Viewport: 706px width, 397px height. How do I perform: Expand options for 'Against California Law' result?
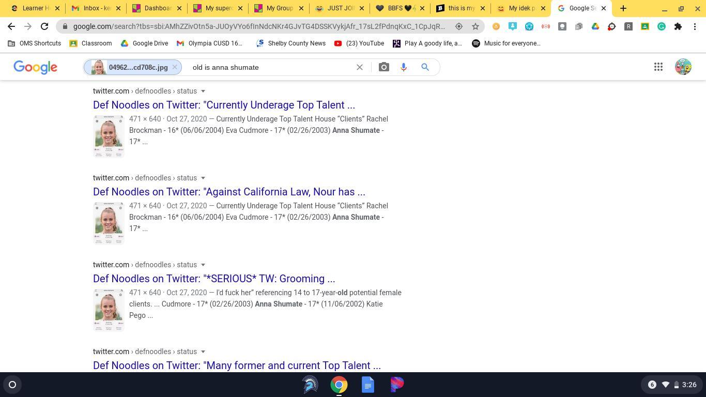pyautogui.click(x=203, y=178)
